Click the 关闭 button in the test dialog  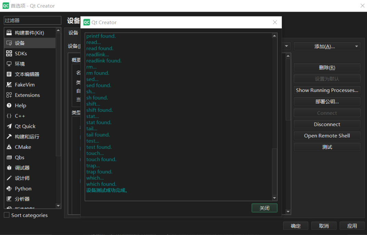click(264, 208)
